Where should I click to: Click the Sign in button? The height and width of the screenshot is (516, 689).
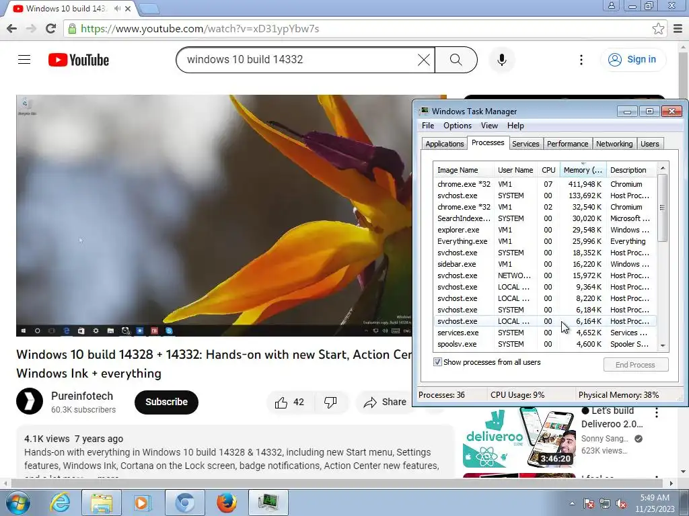point(633,60)
